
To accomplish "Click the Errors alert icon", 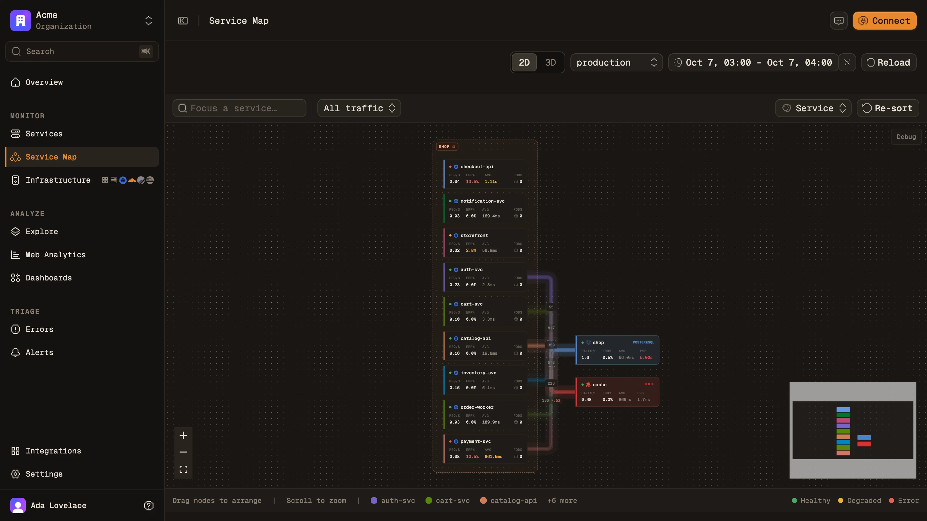I will pos(15,329).
